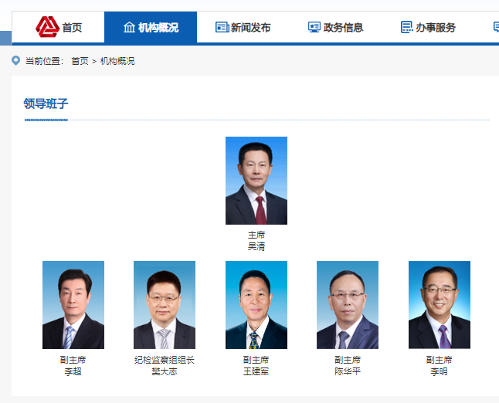Select the 机构概况 navigation tab
499x403 pixels.
coord(151,27)
